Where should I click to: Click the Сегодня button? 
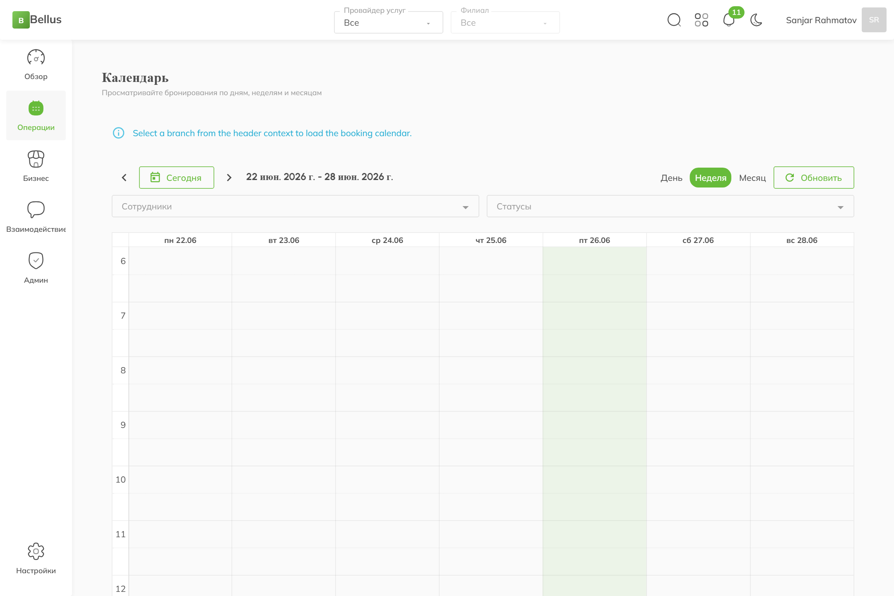[x=176, y=178]
